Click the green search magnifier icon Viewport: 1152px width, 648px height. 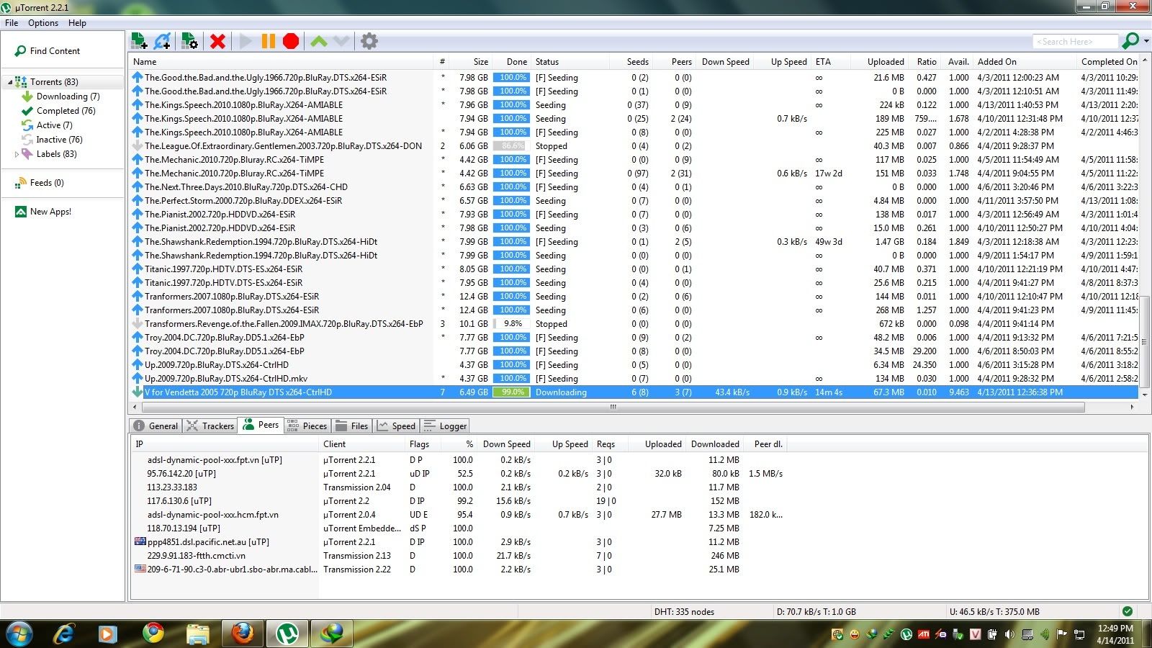(1131, 41)
